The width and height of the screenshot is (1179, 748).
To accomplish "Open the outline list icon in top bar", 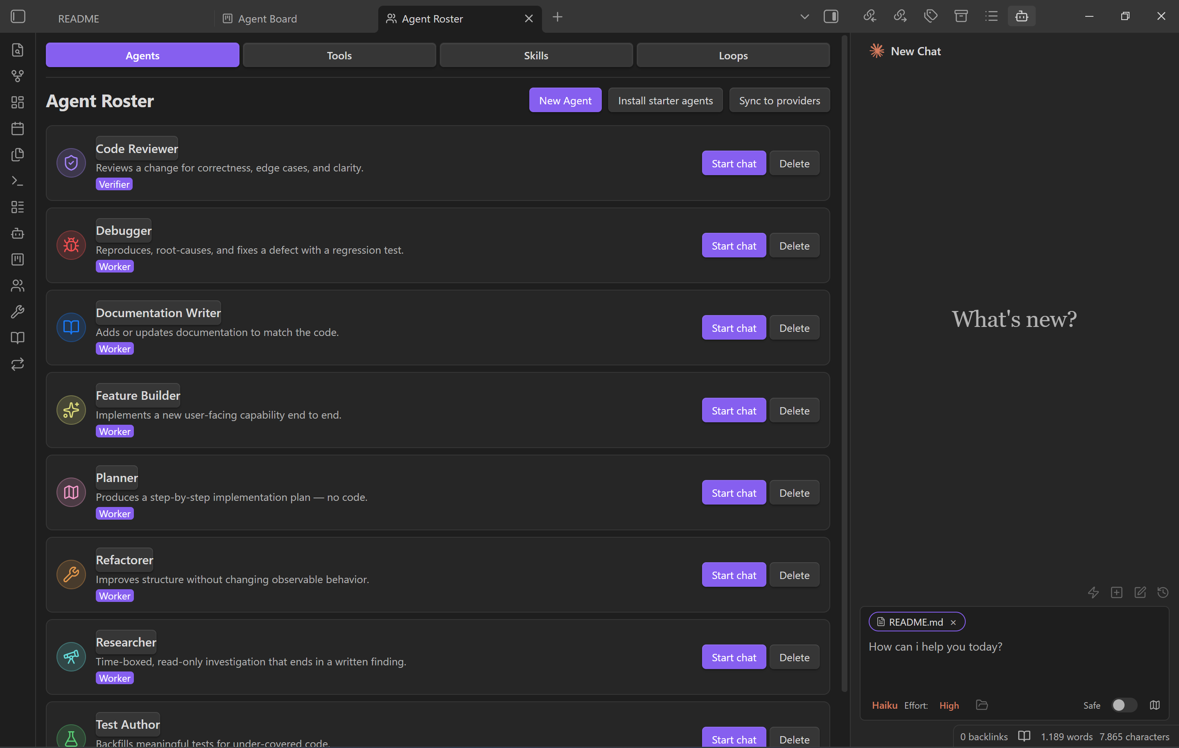I will point(992,16).
